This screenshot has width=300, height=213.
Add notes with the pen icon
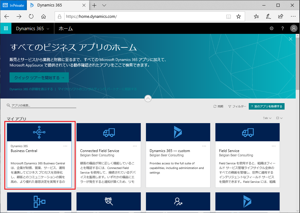(x=269, y=17)
